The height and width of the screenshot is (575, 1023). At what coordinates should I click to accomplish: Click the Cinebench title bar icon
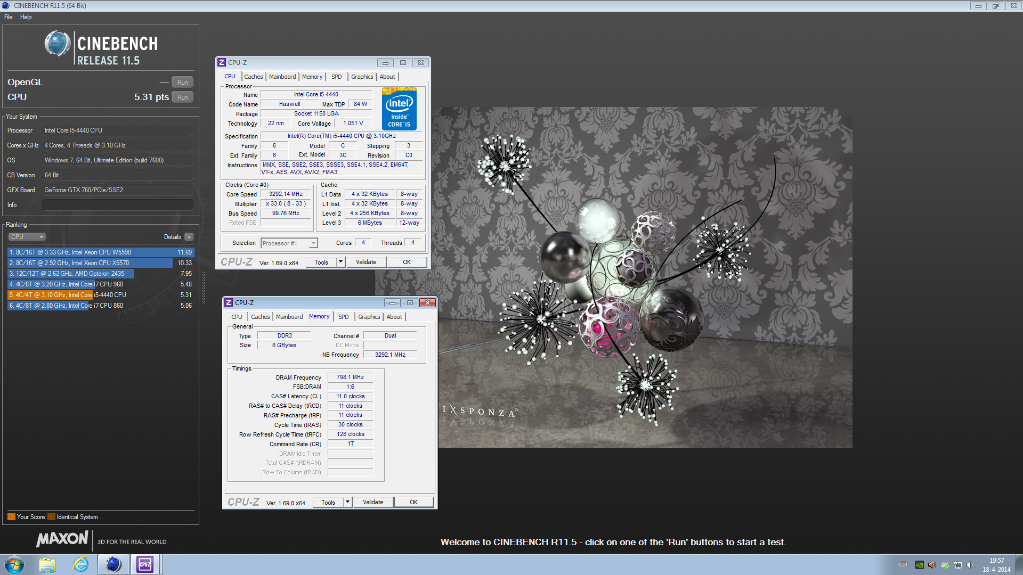click(x=6, y=5)
